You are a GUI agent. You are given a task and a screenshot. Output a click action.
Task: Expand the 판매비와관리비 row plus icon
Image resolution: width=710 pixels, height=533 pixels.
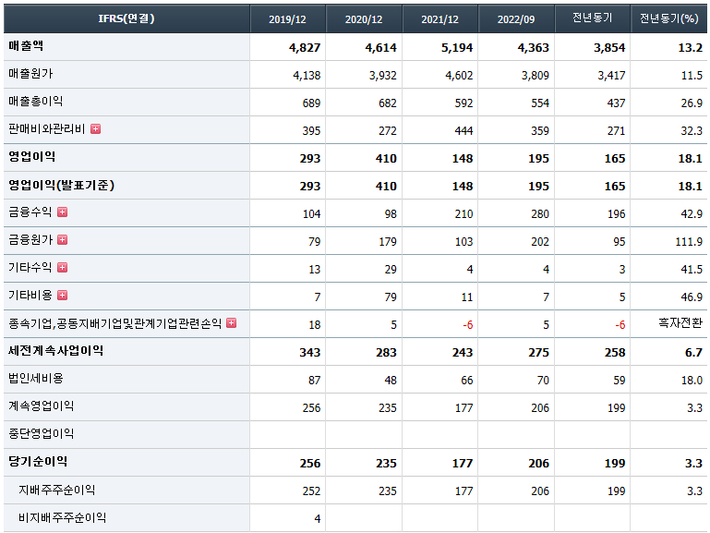tap(95, 129)
